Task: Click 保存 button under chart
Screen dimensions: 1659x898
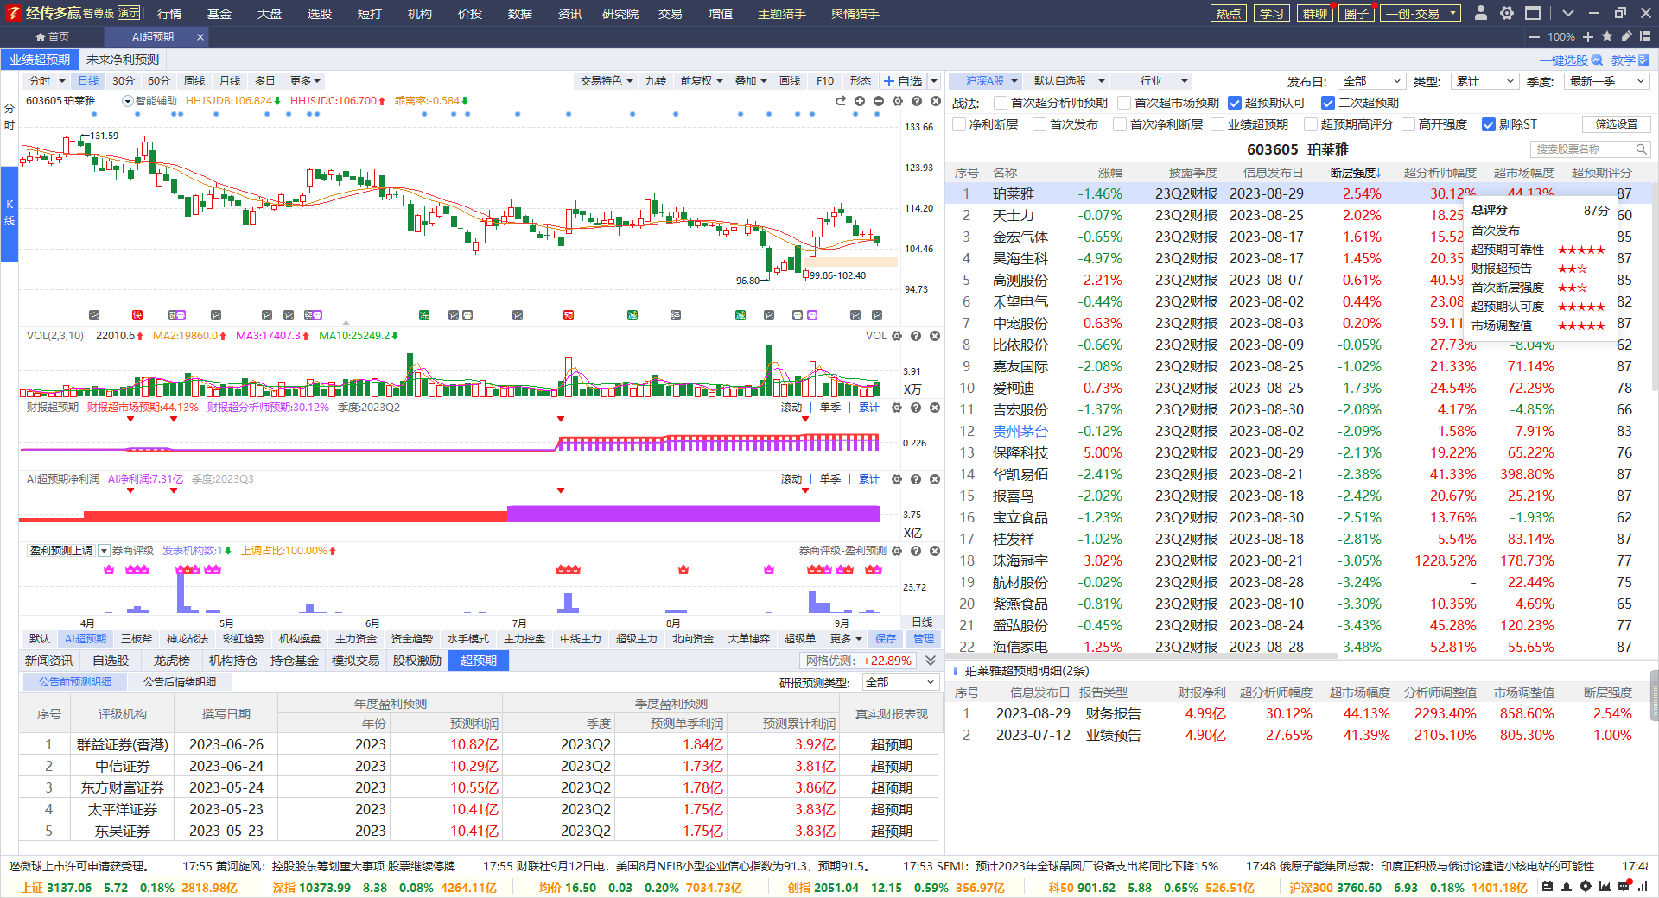Action: [886, 639]
